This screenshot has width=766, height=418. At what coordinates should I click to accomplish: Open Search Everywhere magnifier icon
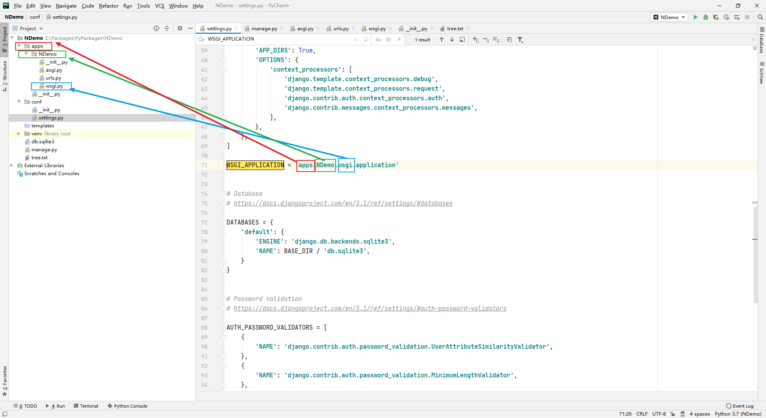pos(760,17)
